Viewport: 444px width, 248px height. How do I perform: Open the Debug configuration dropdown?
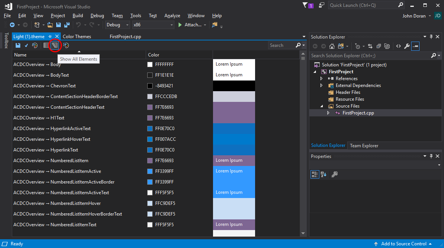click(117, 25)
